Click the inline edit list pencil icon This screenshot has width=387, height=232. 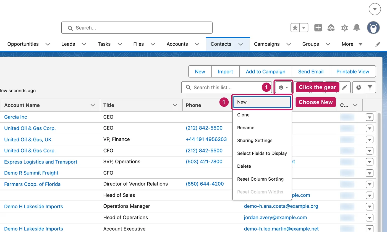(x=344, y=88)
